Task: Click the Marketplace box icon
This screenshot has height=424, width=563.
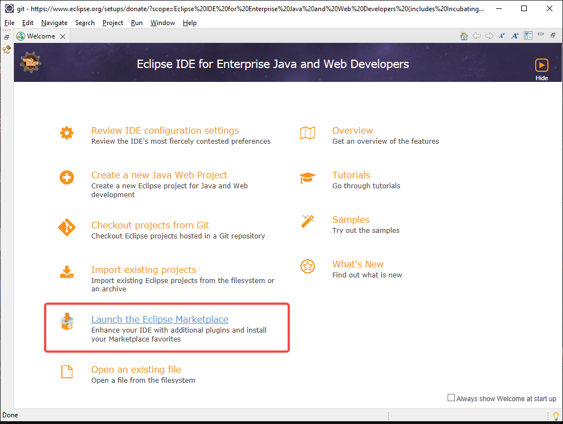Action: click(x=67, y=321)
